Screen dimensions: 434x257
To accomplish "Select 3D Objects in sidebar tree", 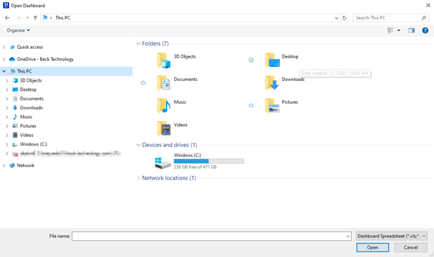I will pos(30,80).
